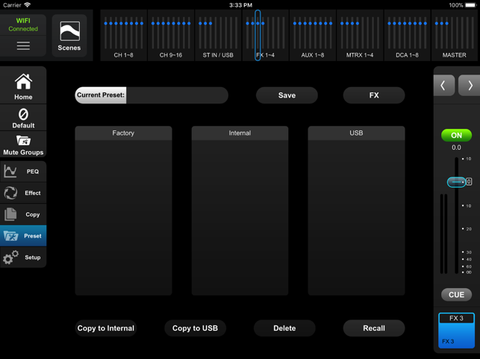Select the MASTER fader bank

[455, 36]
